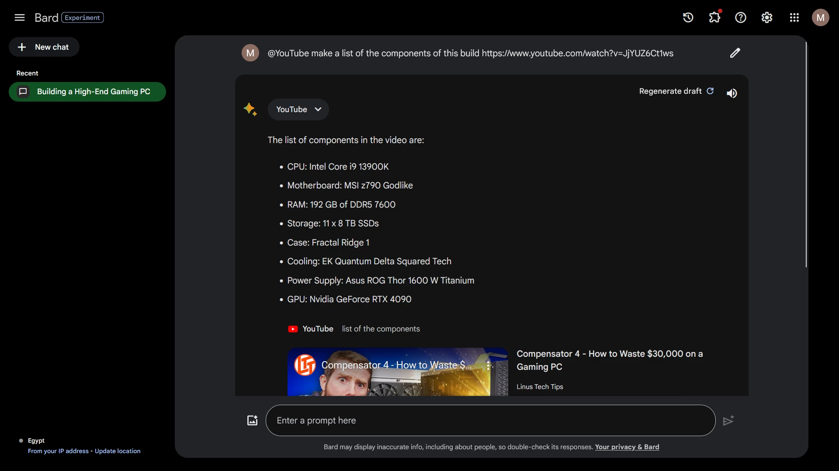Click 'Motherboard: MSI z790 Godlike' line

tap(350, 185)
